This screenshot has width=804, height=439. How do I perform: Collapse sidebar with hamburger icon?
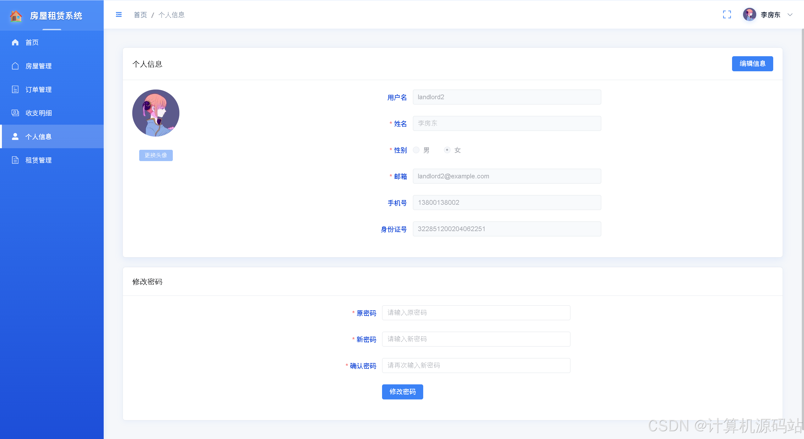pyautogui.click(x=119, y=15)
